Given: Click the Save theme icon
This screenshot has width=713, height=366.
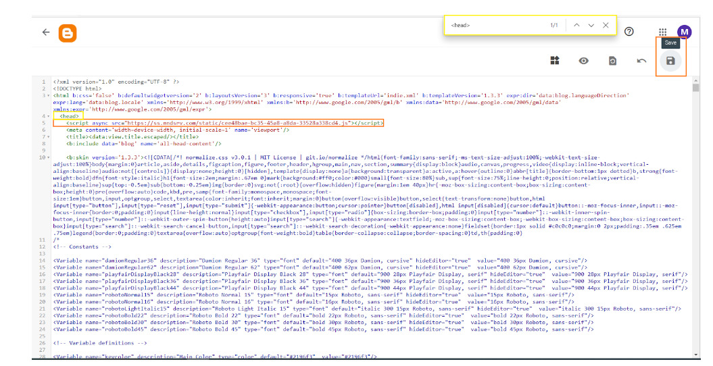Looking at the screenshot, I should click(670, 61).
